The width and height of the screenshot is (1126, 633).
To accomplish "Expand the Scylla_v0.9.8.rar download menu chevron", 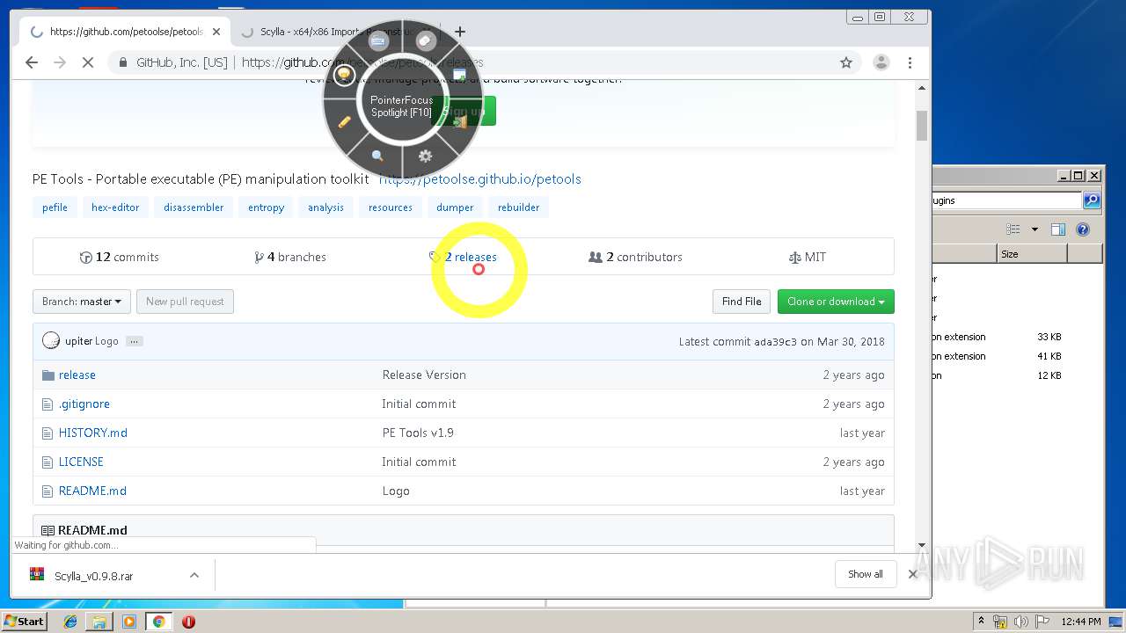I will point(194,575).
